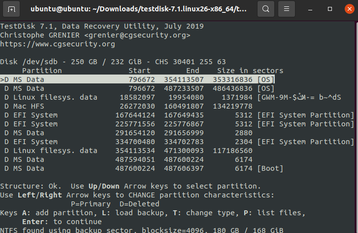Click the grenier@cgsecurity.org email address

point(137,35)
